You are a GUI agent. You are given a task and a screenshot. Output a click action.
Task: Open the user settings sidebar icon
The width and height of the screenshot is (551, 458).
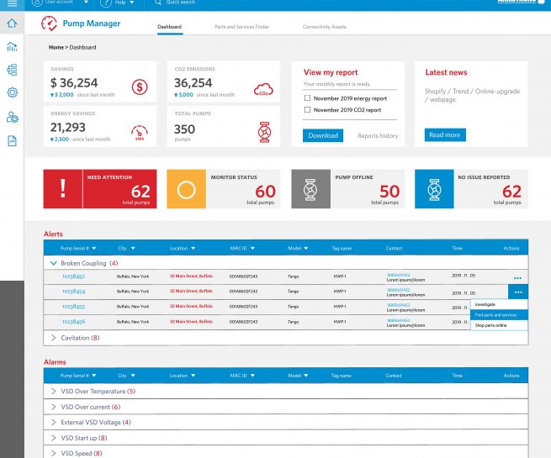coord(12,117)
